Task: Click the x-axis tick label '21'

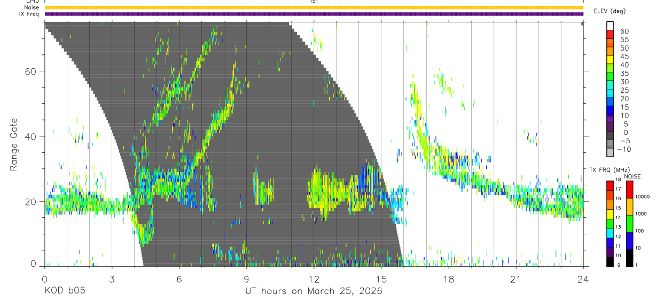Action: 516,279
